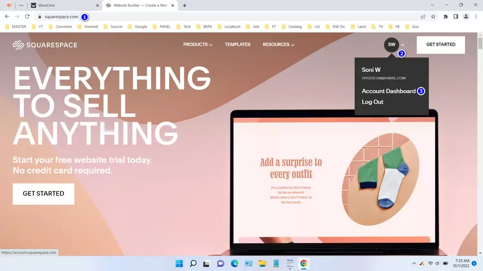Open Account Dashboard
The height and width of the screenshot is (271, 483).
tap(388, 91)
